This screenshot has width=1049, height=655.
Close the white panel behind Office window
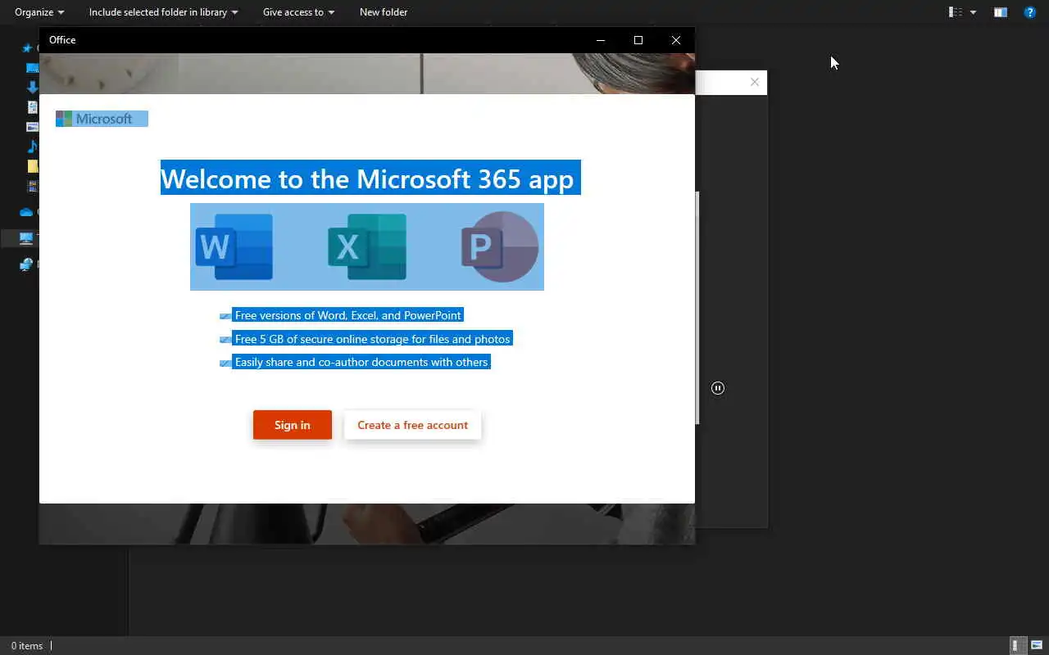(x=755, y=82)
